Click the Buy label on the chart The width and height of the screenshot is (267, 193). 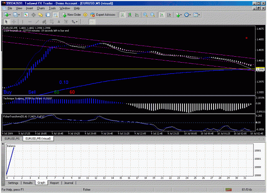pos(8,92)
